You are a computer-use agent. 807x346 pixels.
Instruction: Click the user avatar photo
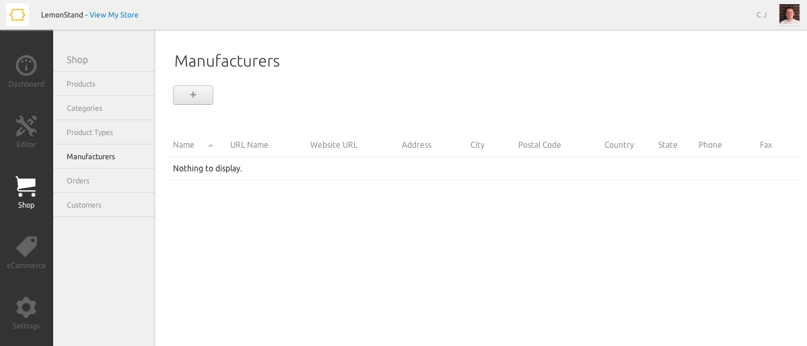(x=789, y=14)
